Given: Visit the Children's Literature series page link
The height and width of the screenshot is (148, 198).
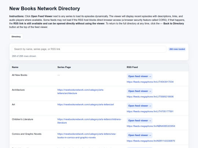Looking at the screenshot, I should [x=89, y=121].
